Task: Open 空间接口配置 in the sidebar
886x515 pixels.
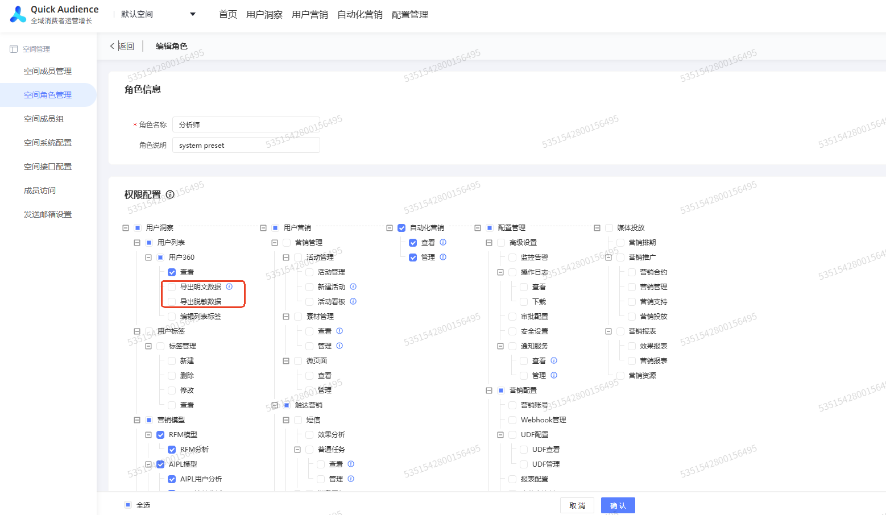Action: (x=48, y=167)
